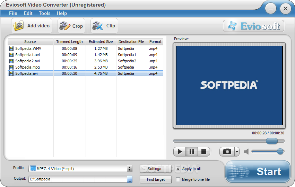Click the Clip scissors film icon
The width and height of the screenshot is (295, 187).
[x=97, y=26]
